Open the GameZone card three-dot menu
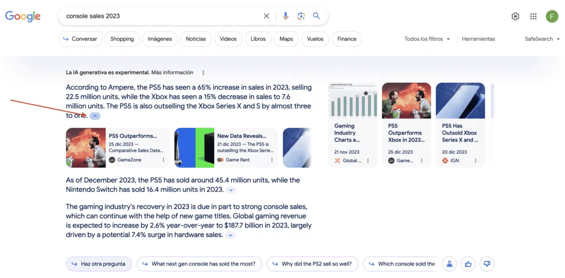This screenshot has height=278, width=565. tap(163, 160)
